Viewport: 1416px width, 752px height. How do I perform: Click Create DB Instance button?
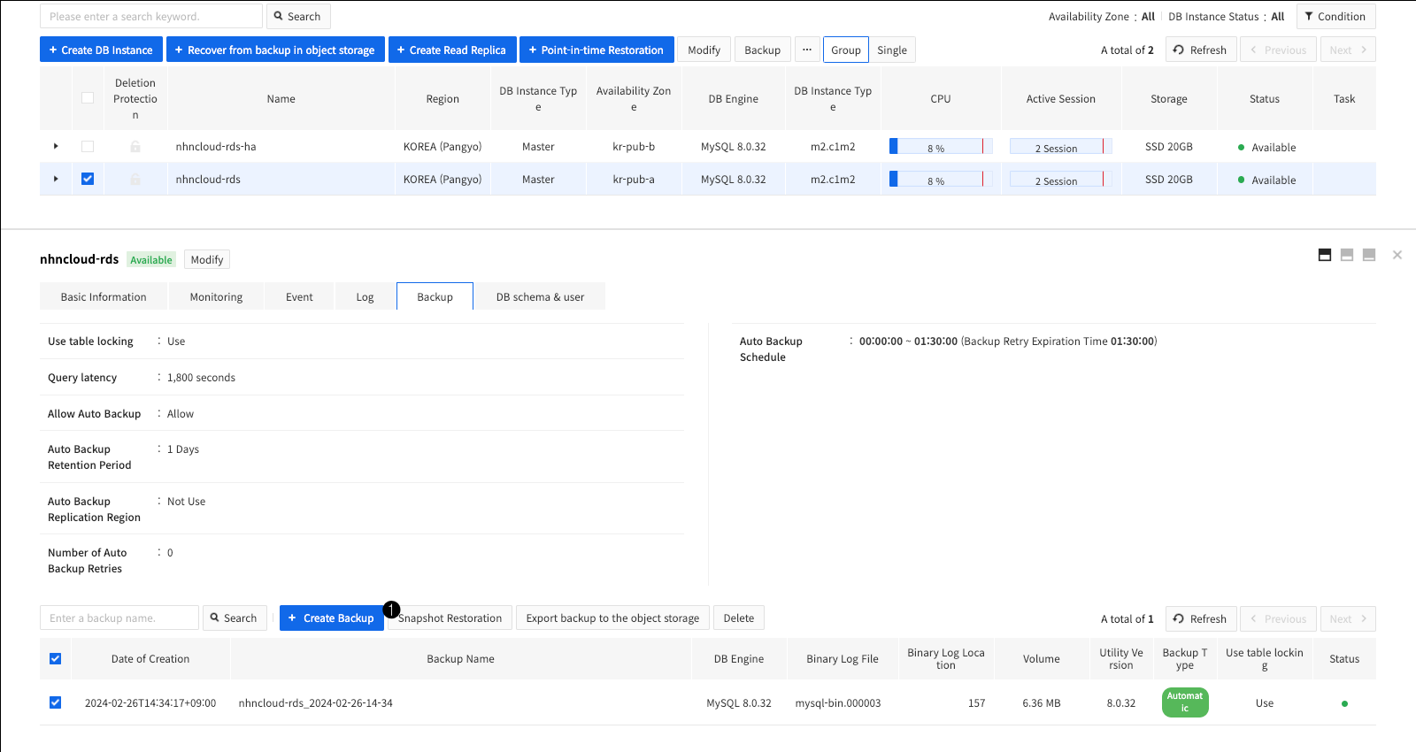[x=101, y=50]
